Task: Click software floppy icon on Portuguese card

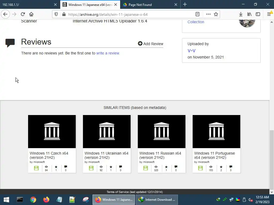Action: pyautogui.click(x=201, y=168)
